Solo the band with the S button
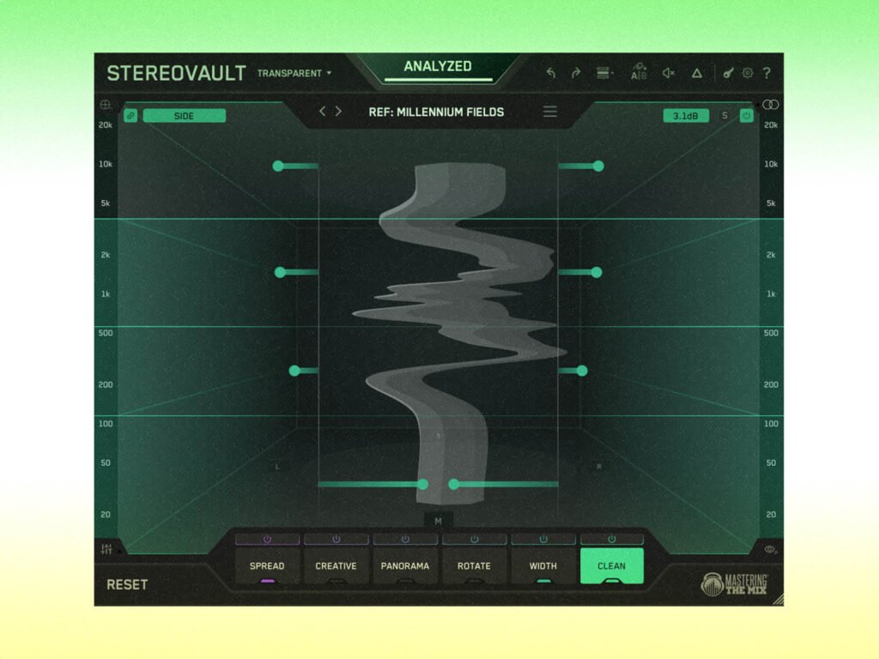Viewport: 879px width, 659px height. (724, 116)
